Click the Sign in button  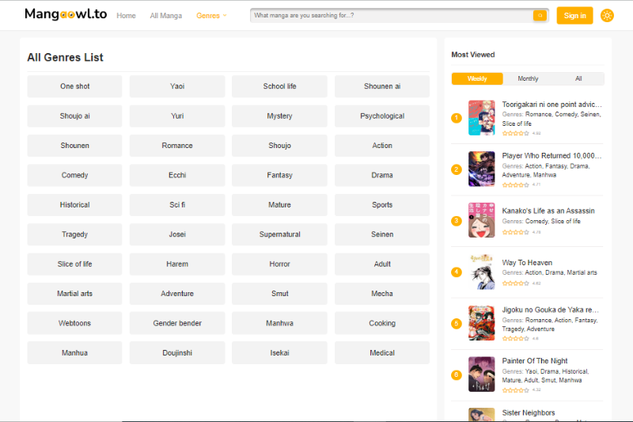[574, 15]
